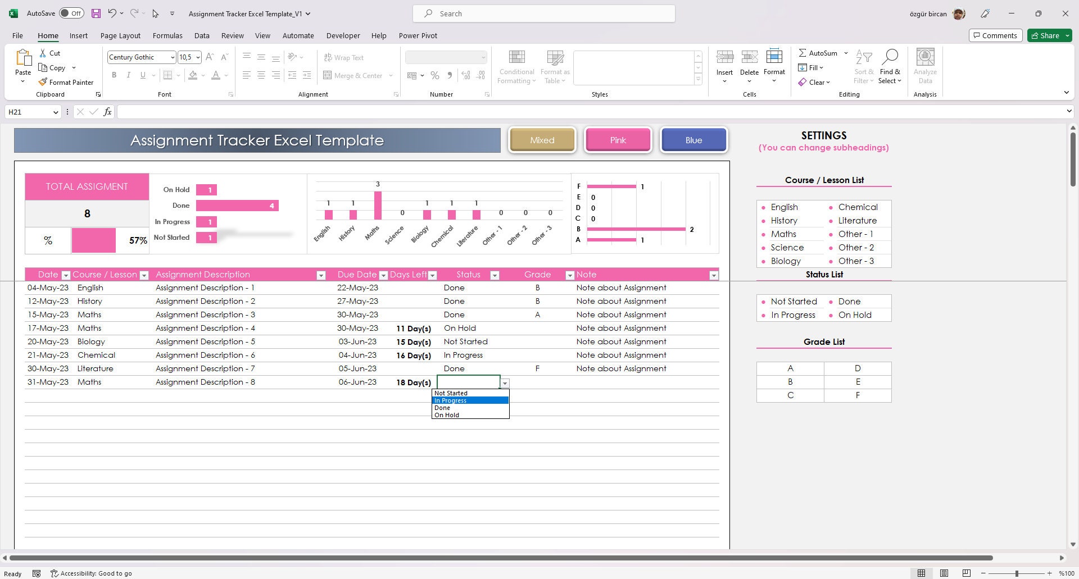Click the Undo arrow icon
The image size is (1079, 579).
click(x=112, y=13)
